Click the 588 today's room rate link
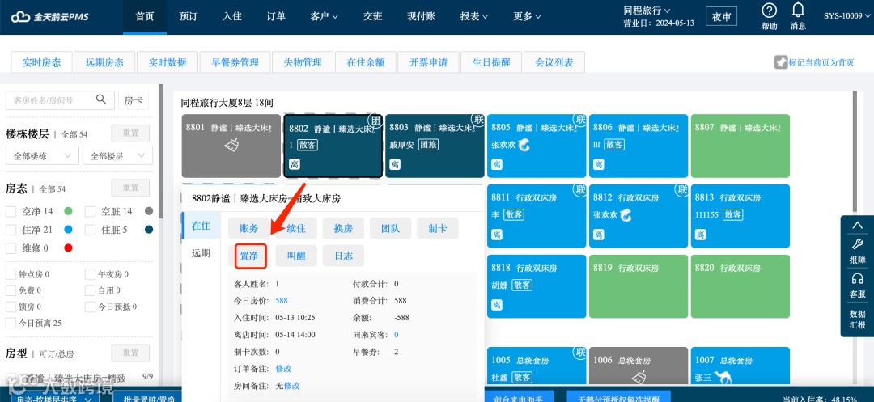Viewport: 874px width, 402px height. click(x=282, y=301)
